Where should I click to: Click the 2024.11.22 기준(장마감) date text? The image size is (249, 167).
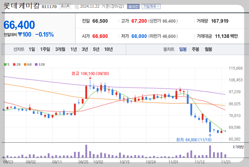(x=102, y=6)
